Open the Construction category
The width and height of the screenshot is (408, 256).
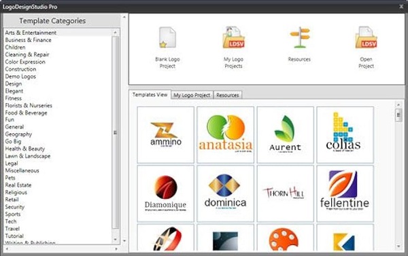[20, 69]
